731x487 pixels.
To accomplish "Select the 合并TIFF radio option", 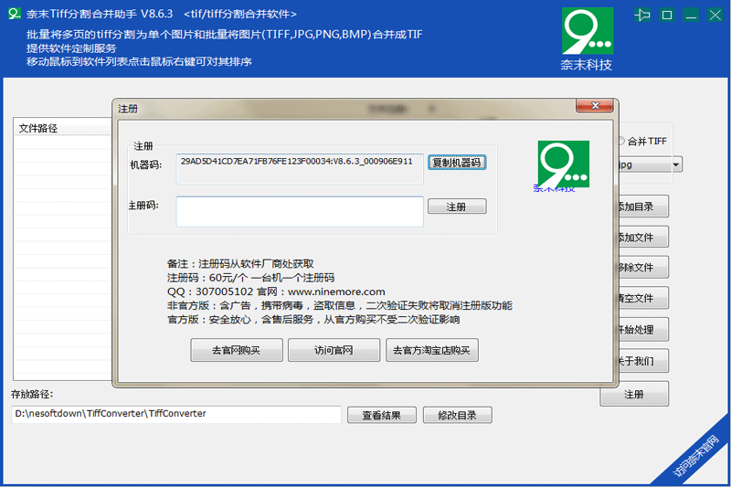I will click(643, 142).
